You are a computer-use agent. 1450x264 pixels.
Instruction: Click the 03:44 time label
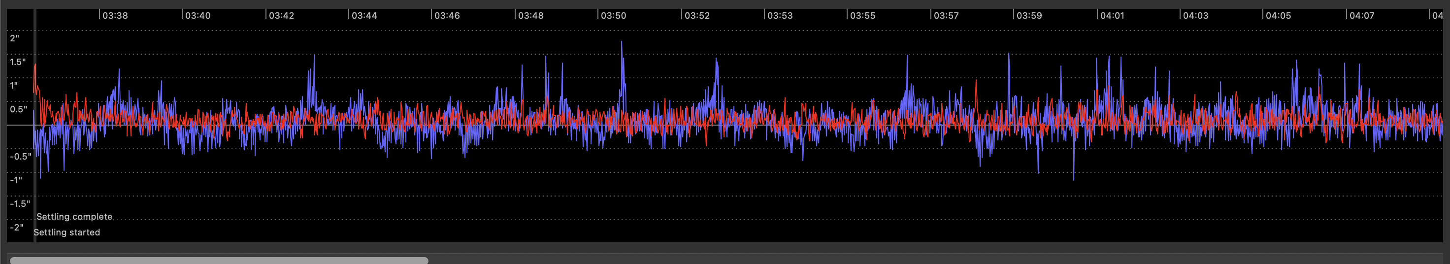(364, 16)
